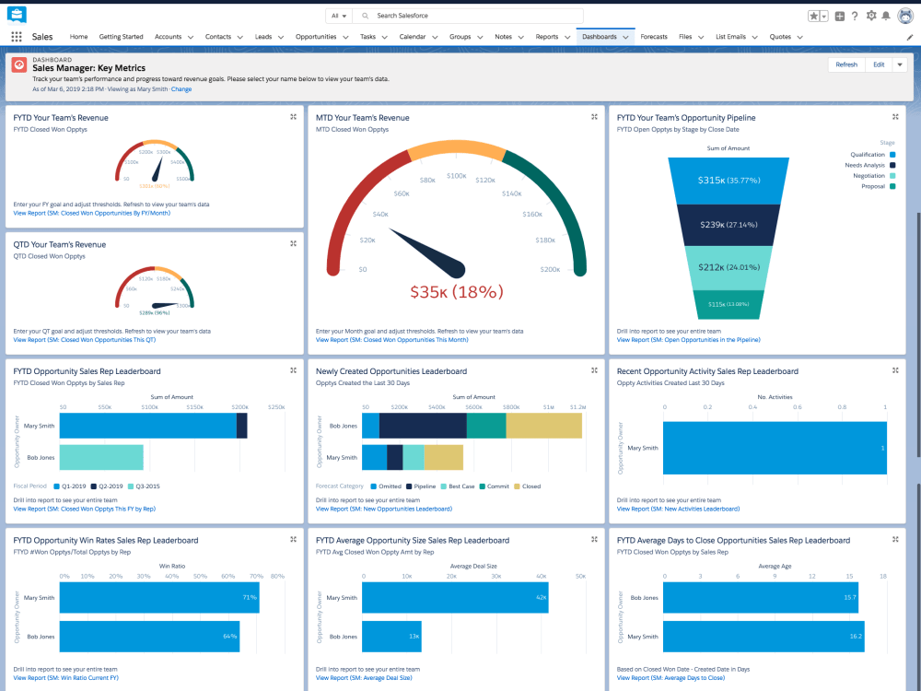Open the Global Actions plus icon

click(840, 16)
